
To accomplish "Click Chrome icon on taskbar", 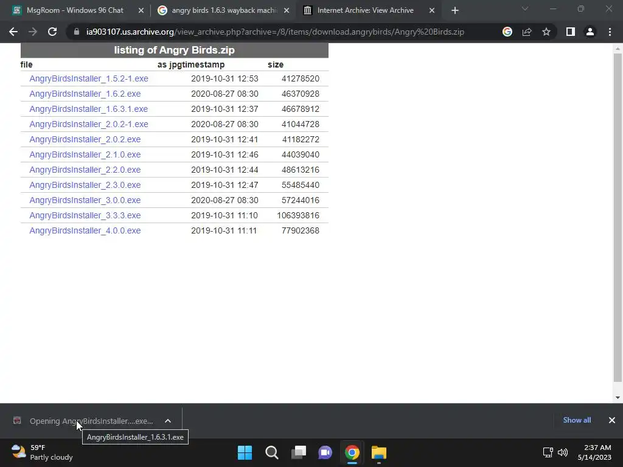I will click(x=352, y=452).
